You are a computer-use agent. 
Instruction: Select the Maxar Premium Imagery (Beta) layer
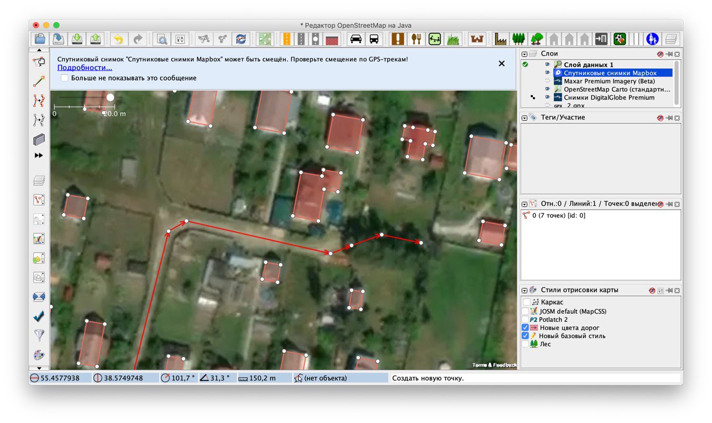pyautogui.click(x=609, y=81)
